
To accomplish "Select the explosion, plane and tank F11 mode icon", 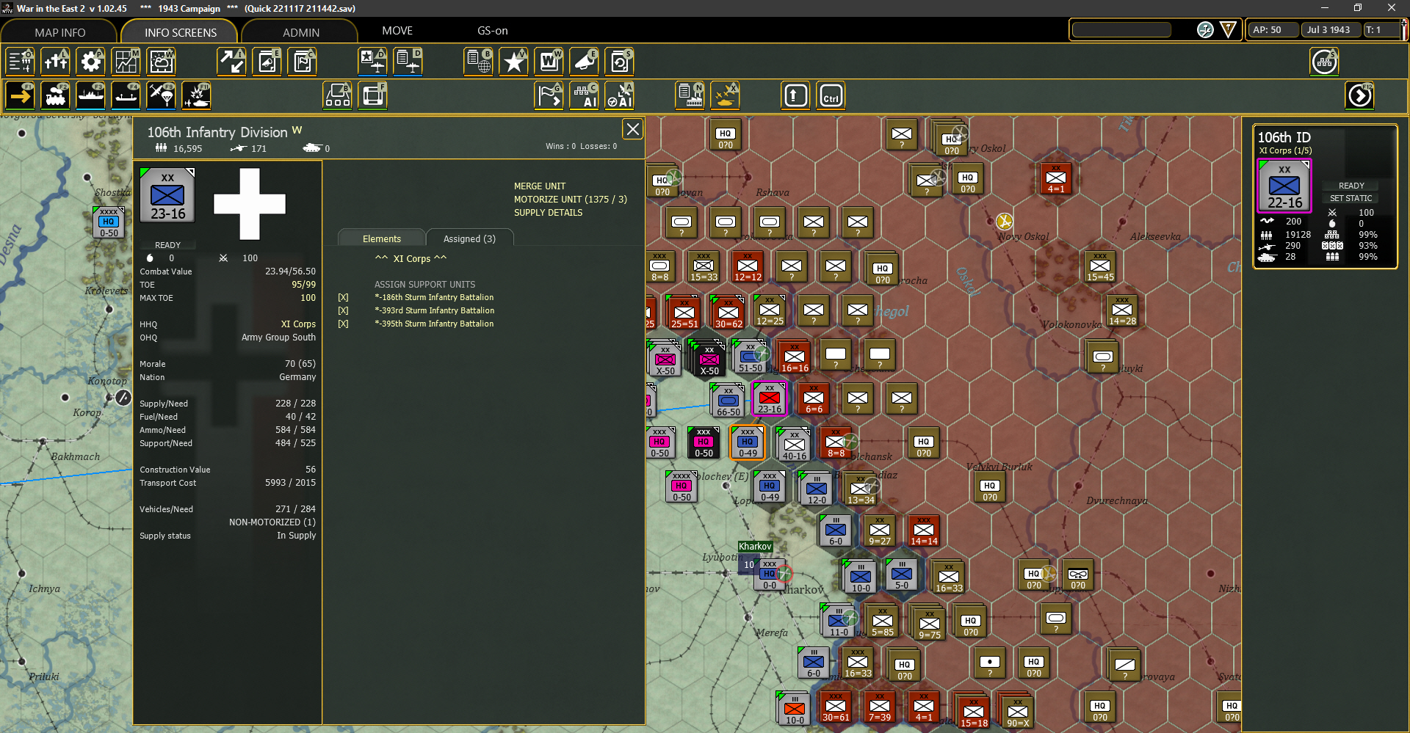I will click(x=197, y=95).
